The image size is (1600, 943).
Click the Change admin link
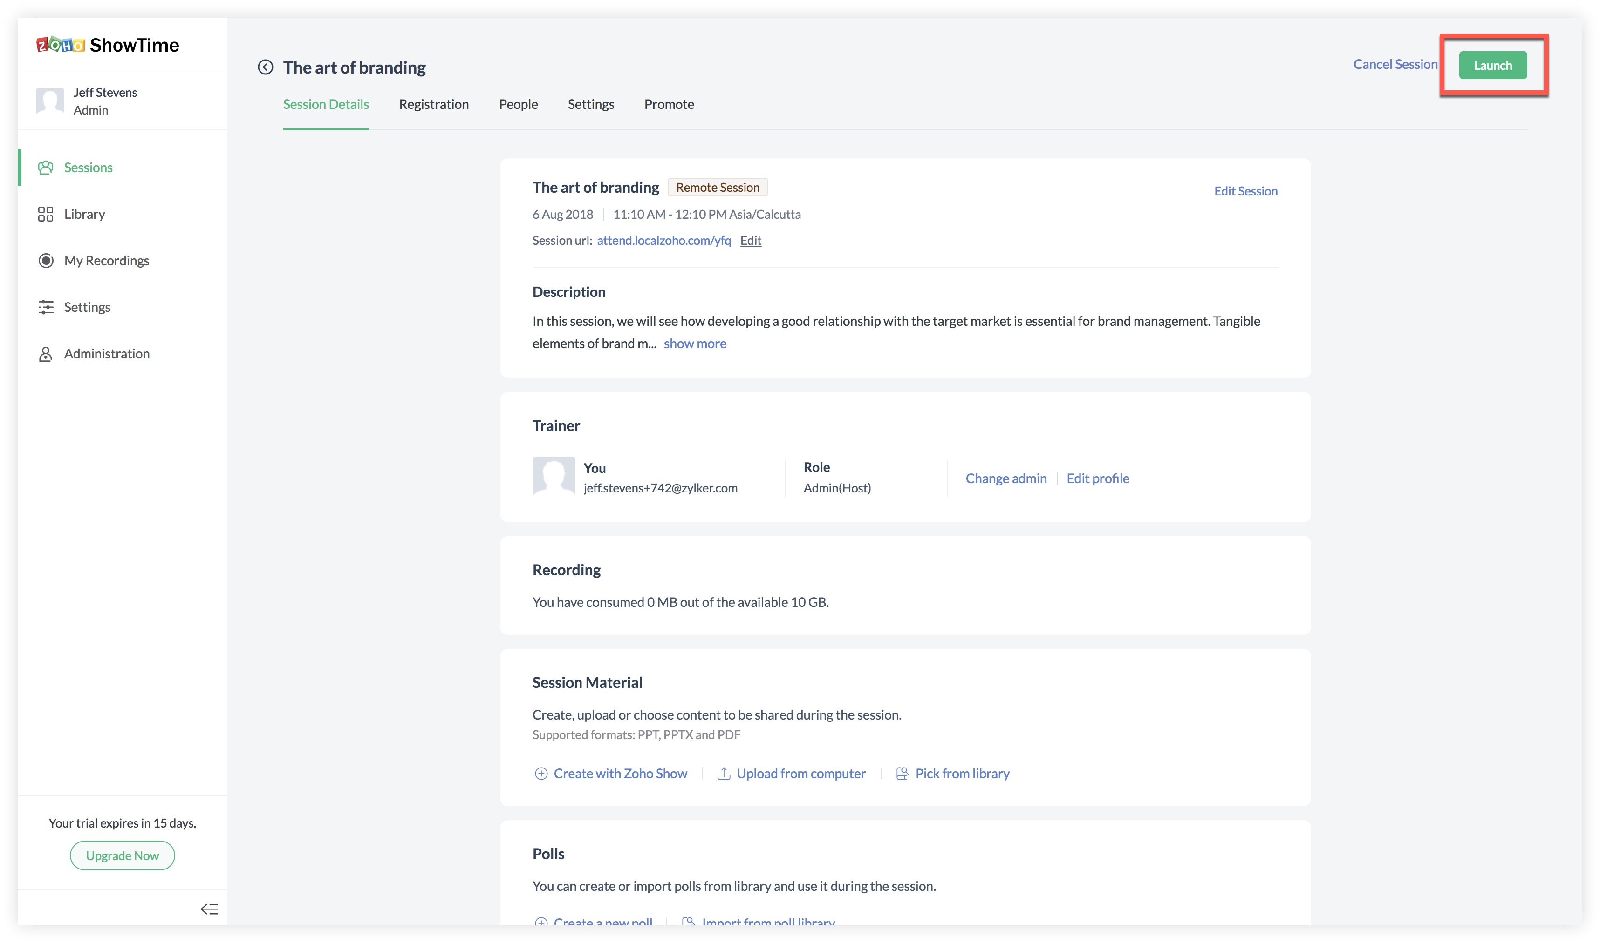1005,478
